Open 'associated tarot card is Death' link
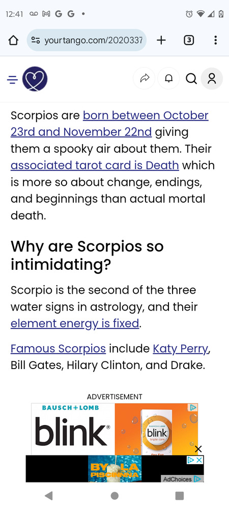Viewport: 229px width, 509px height. [x=95, y=165]
